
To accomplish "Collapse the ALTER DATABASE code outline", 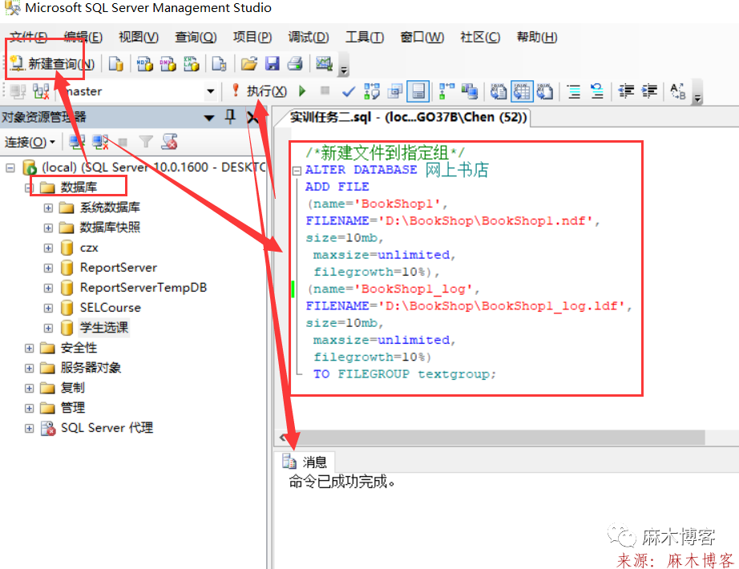I will click(297, 171).
